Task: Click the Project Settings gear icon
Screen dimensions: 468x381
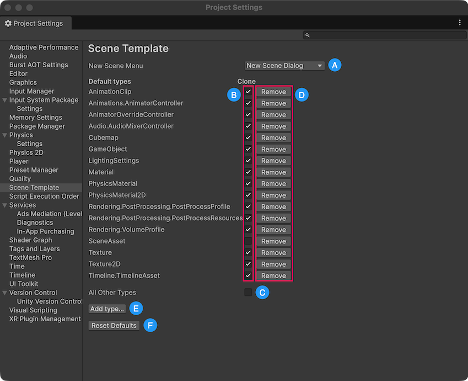Action: pos(8,23)
